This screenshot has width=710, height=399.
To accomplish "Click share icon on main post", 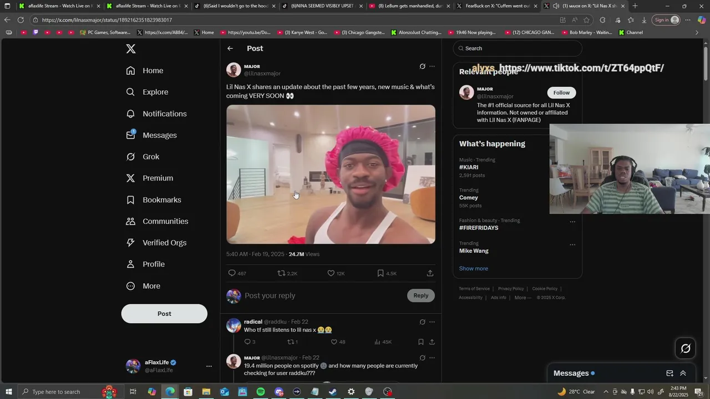I will click(x=430, y=273).
